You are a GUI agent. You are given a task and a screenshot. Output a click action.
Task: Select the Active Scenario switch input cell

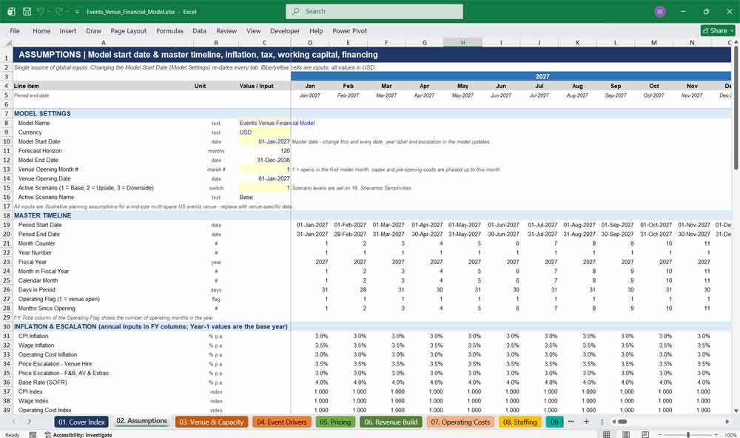(x=264, y=188)
